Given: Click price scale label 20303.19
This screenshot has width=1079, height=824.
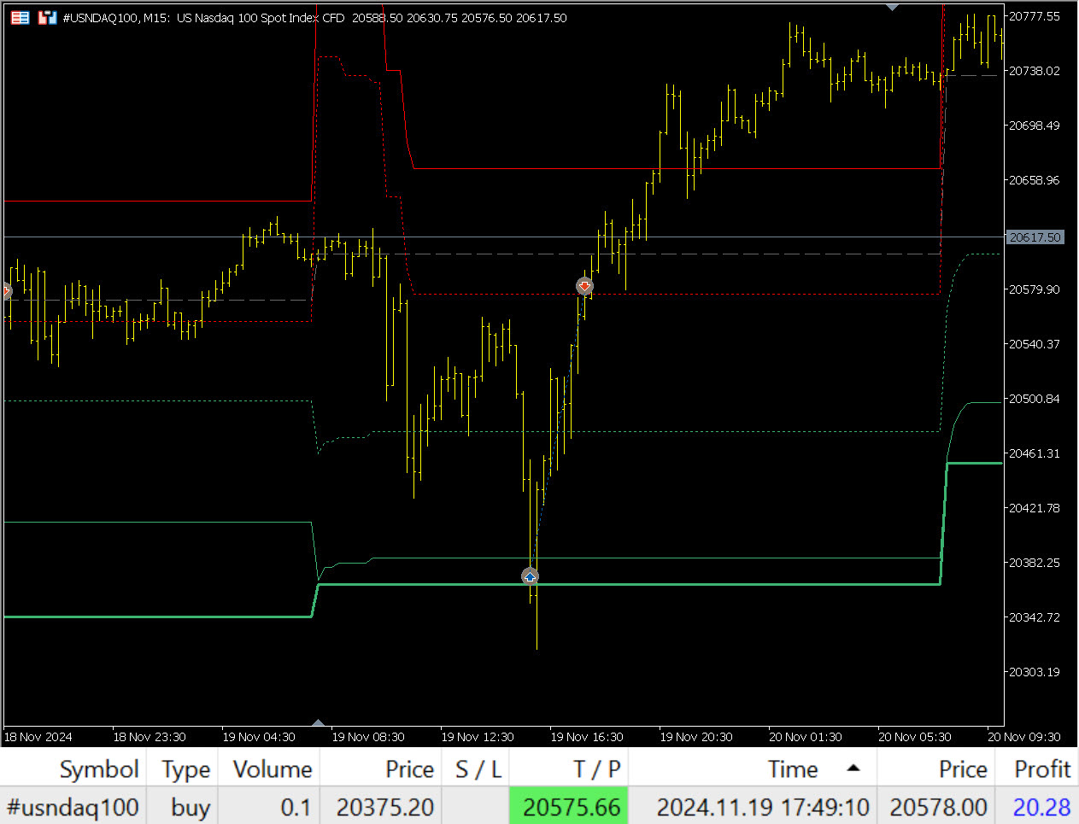Looking at the screenshot, I should tap(1034, 672).
